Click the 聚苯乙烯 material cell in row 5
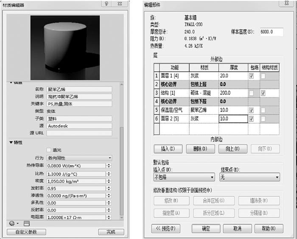The height and width of the screenshot is (239, 297). (204, 110)
